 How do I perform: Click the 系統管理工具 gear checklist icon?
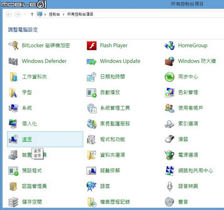point(92,108)
